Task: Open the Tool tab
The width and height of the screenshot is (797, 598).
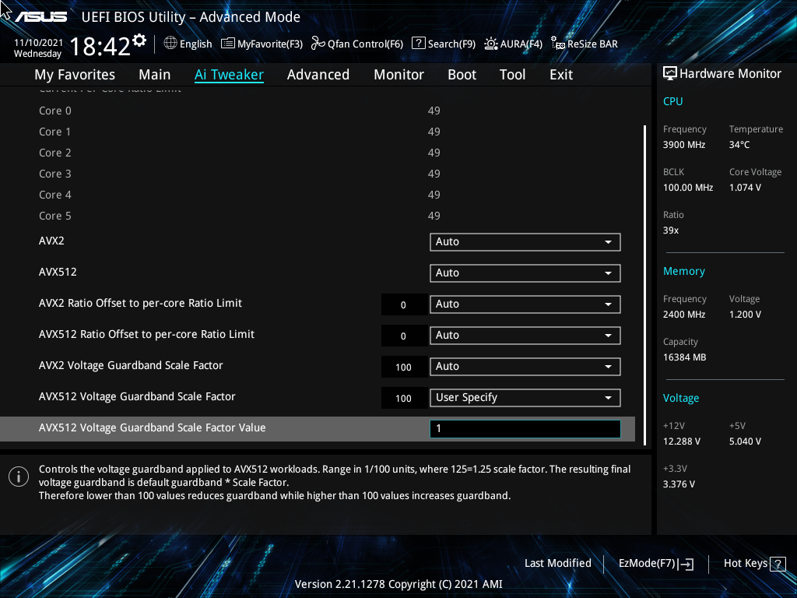Action: (512, 75)
